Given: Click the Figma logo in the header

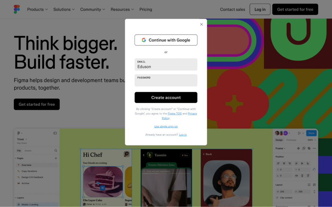Looking at the screenshot, I should 17,9.
